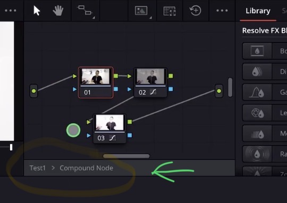This screenshot has width=287, height=203.
Task: Select the Mosaic blur effect (Mo)
Action: [265, 133]
